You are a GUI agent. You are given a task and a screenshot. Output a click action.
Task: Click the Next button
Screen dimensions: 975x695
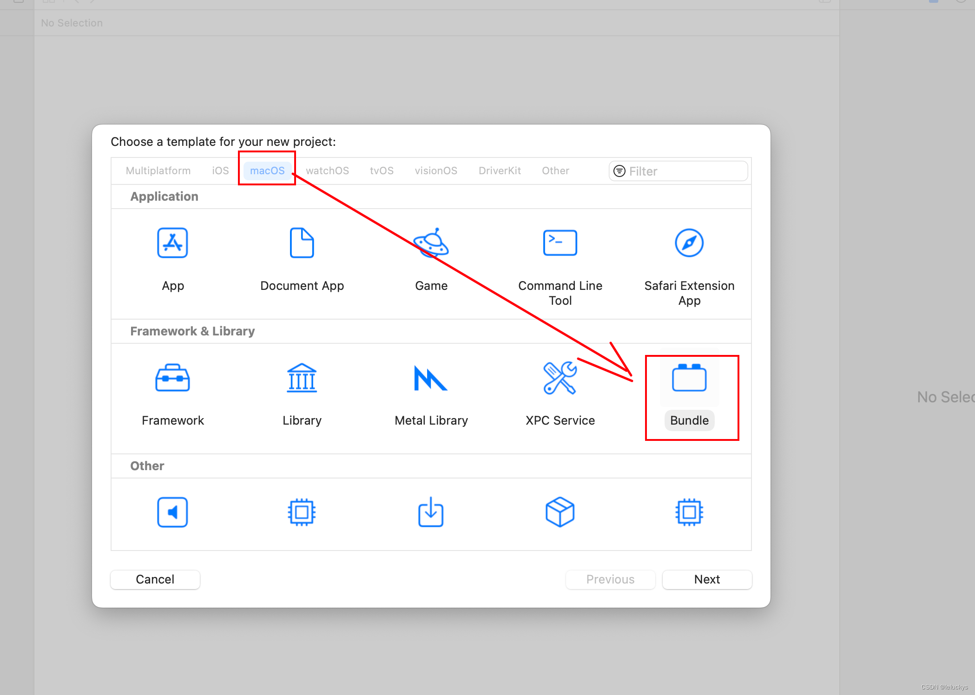point(706,579)
